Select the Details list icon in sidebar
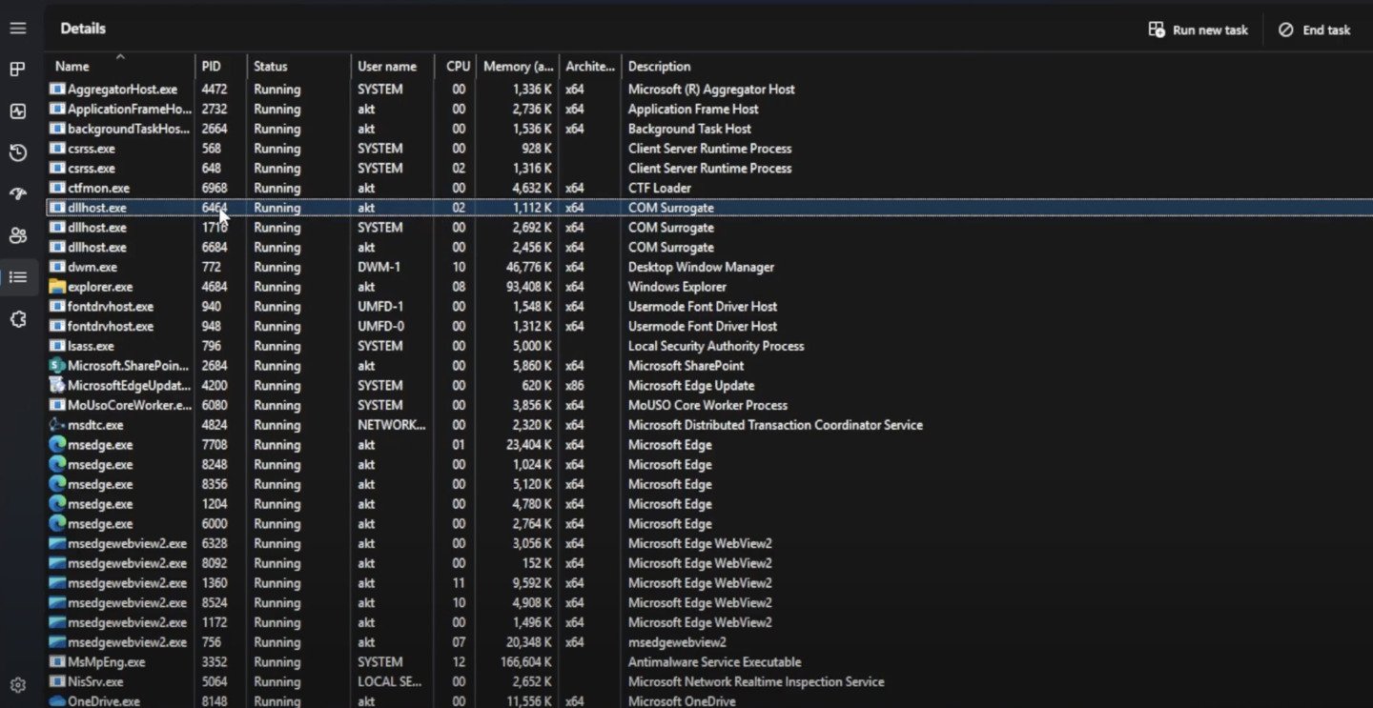The image size is (1373, 708). click(18, 277)
